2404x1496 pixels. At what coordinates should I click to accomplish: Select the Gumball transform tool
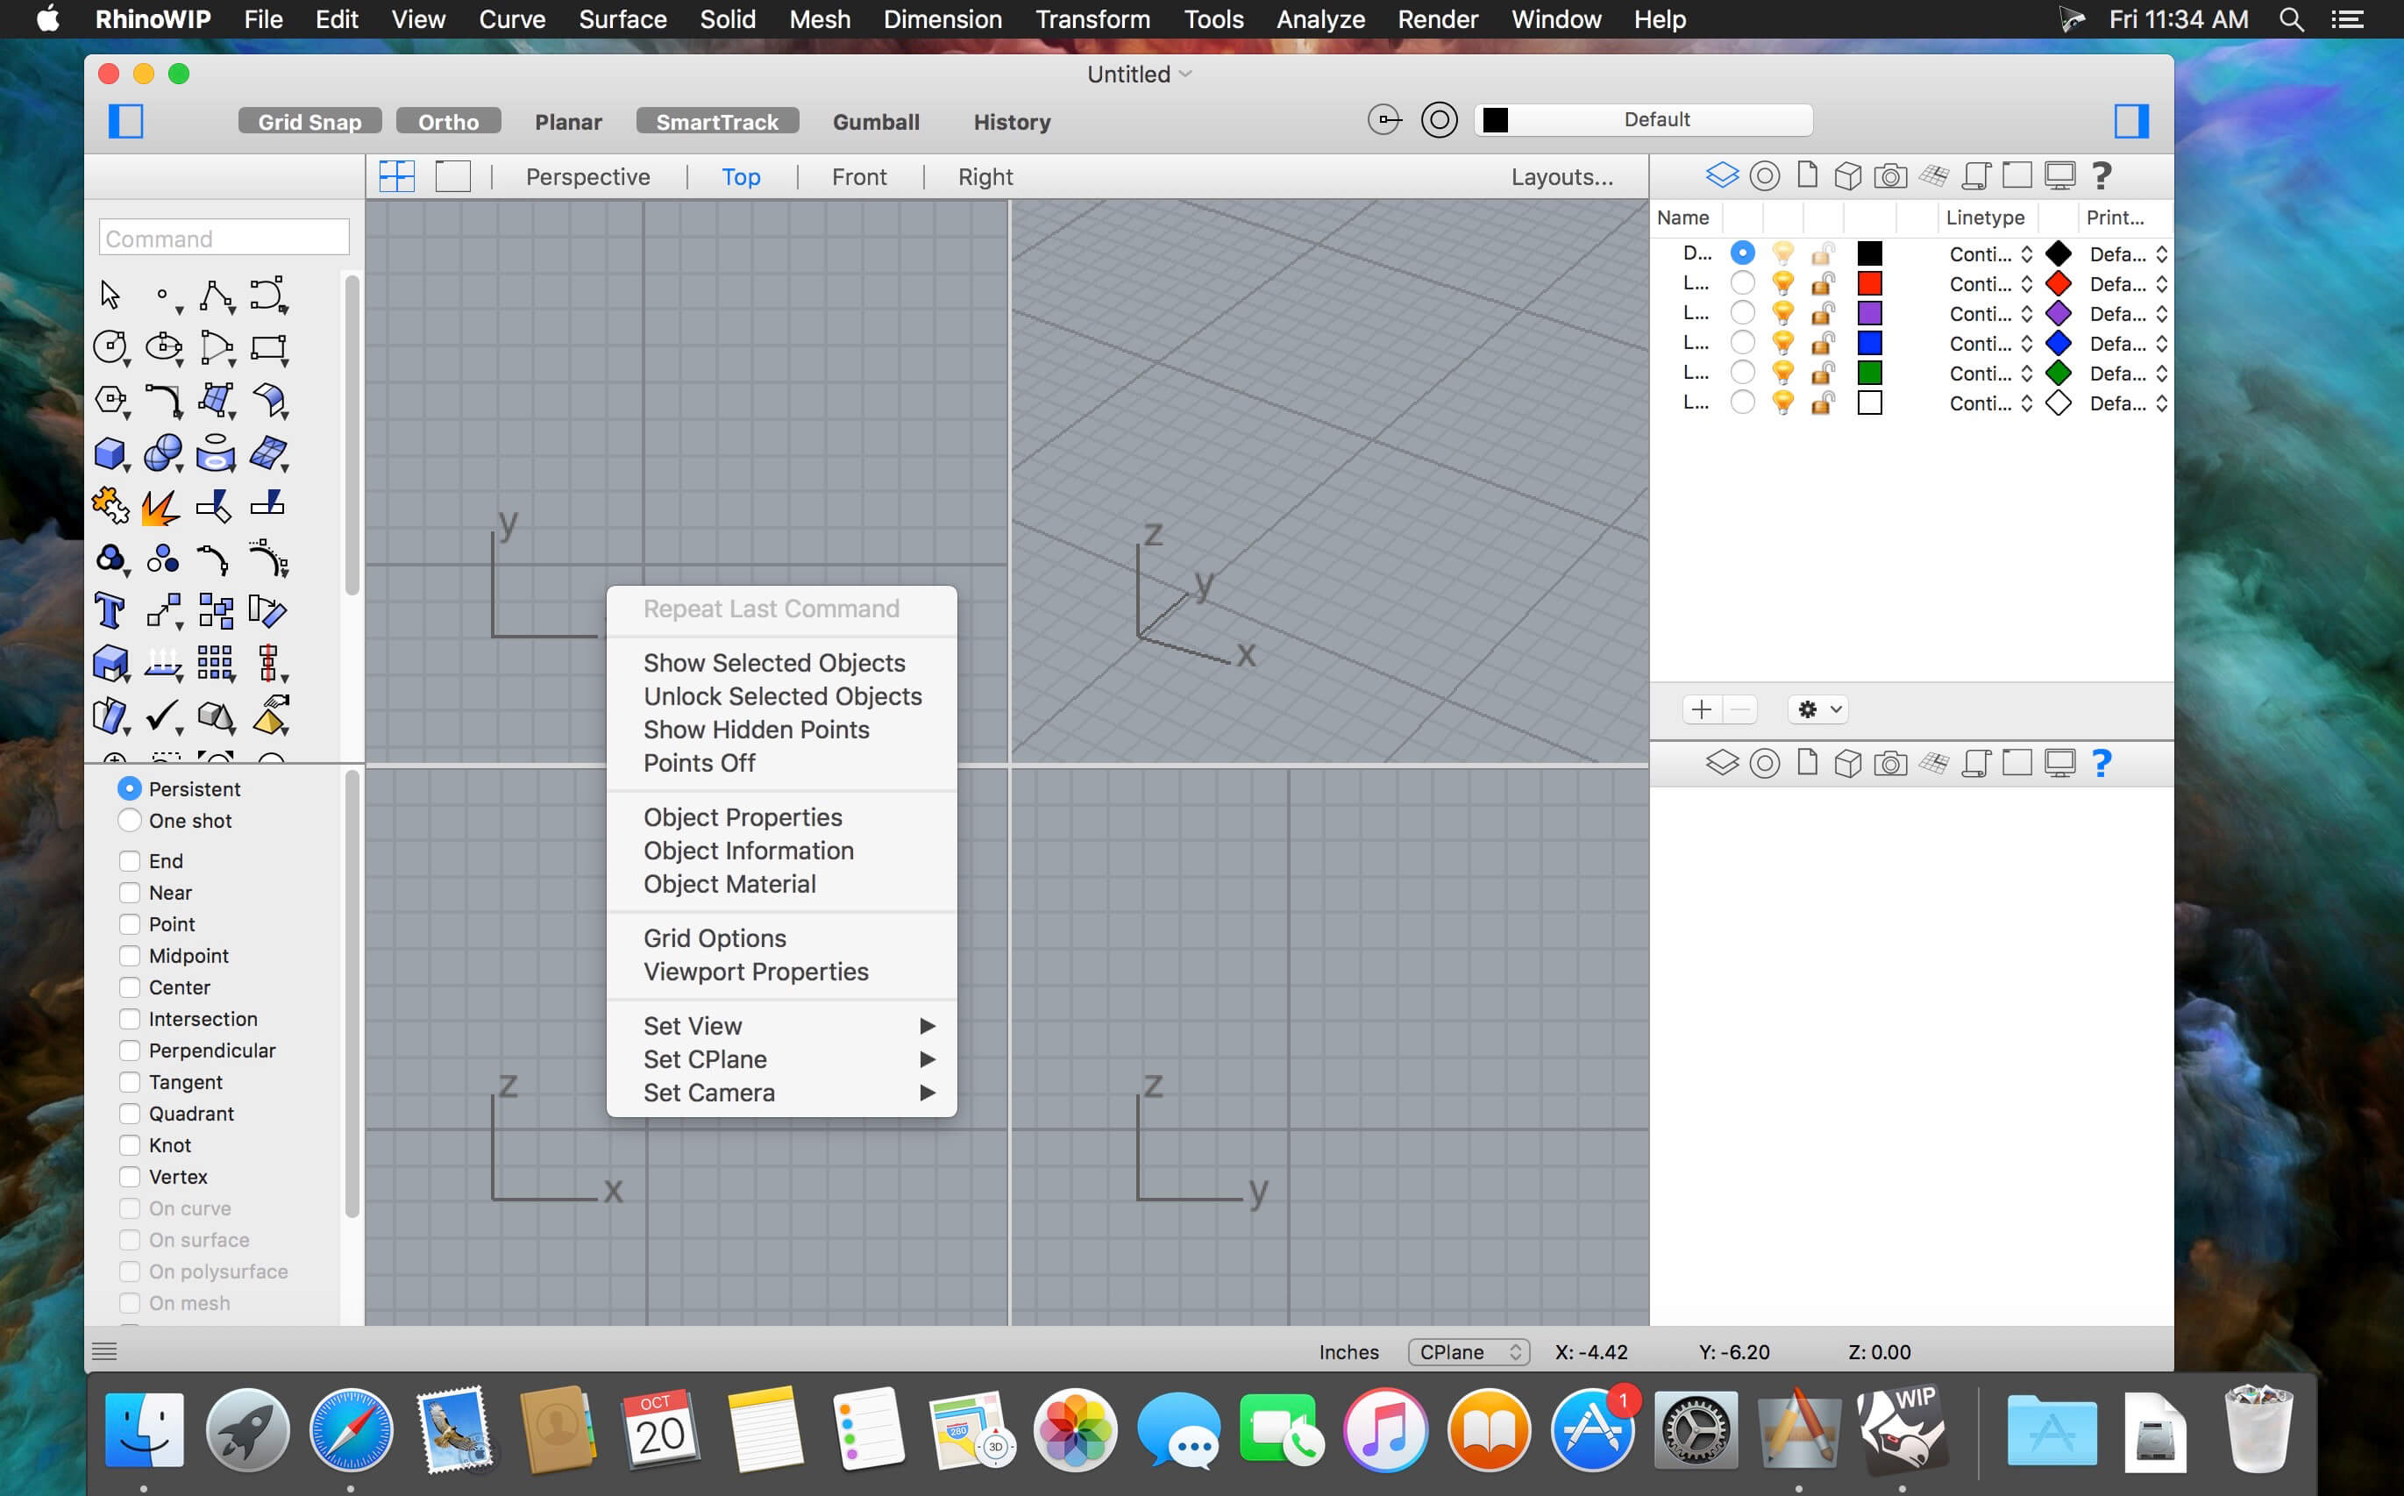click(x=874, y=121)
